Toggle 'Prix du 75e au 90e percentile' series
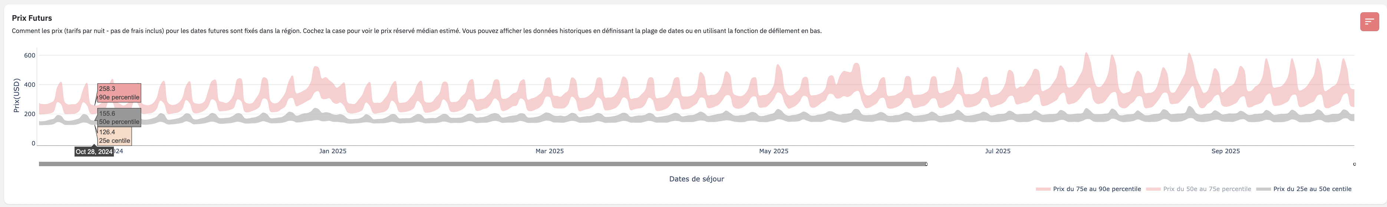The width and height of the screenshot is (1387, 207). (1096, 189)
